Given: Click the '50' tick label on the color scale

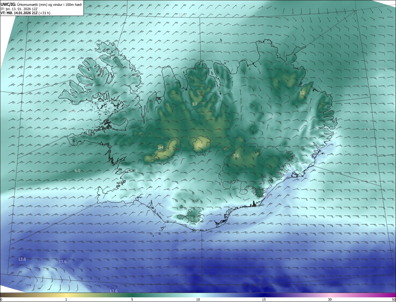Looking at the screenshot, I should (x=394, y=300).
